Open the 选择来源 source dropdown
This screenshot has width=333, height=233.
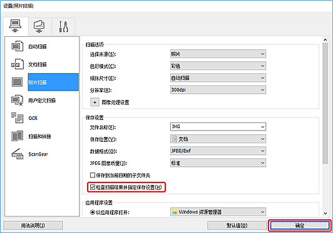218,54
